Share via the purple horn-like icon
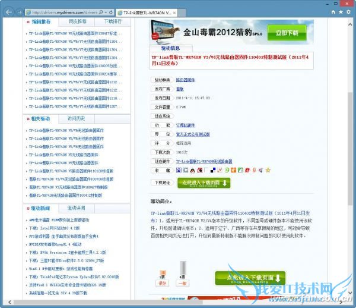Screen dimensions: 356x308 click(261, 170)
